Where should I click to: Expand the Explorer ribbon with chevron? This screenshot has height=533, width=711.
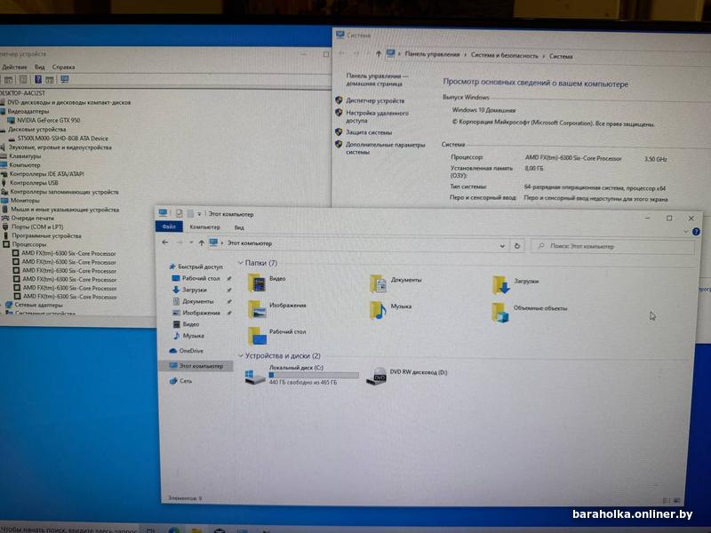click(685, 232)
